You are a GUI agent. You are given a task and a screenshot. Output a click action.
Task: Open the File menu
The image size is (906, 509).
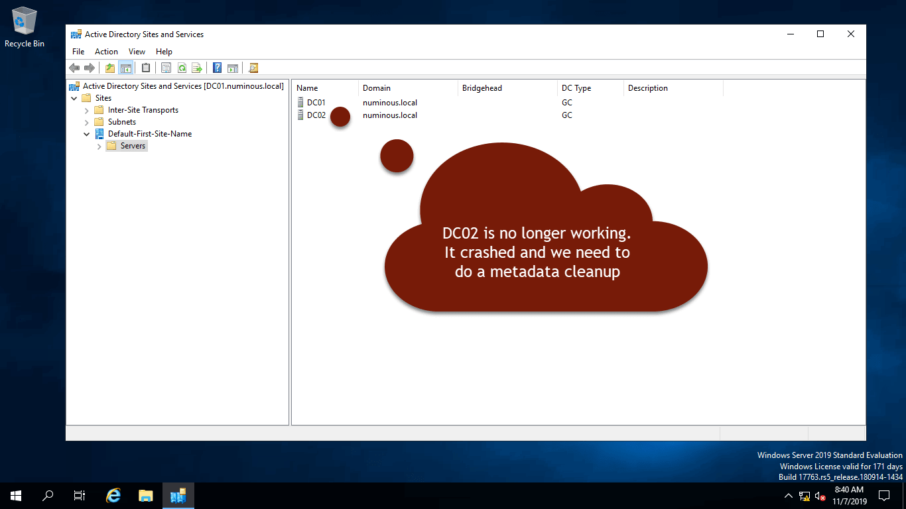78,52
